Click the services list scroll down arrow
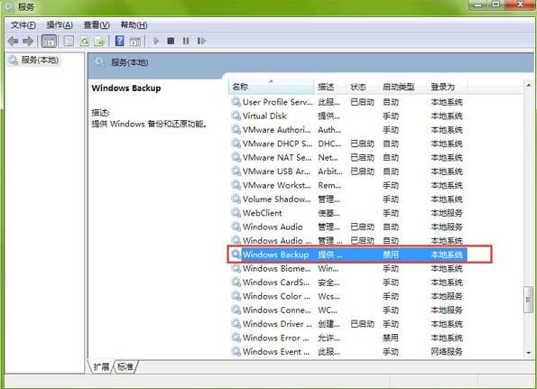The width and height of the screenshot is (537, 389). [x=529, y=352]
